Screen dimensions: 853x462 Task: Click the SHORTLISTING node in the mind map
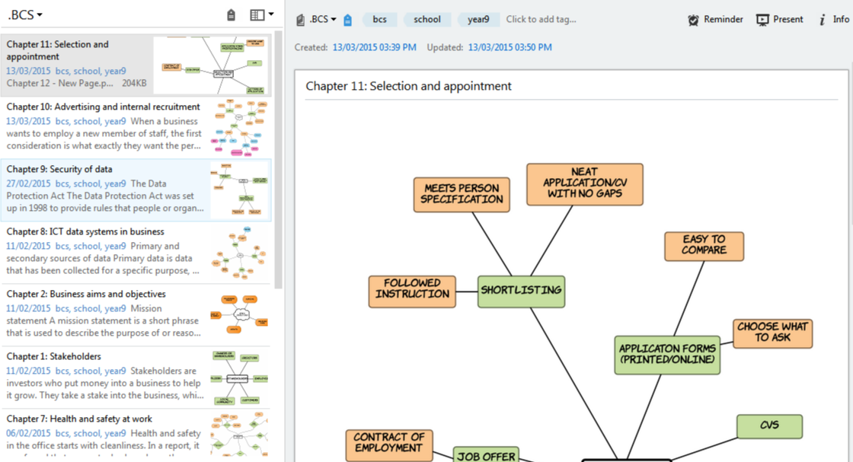pyautogui.click(x=521, y=292)
